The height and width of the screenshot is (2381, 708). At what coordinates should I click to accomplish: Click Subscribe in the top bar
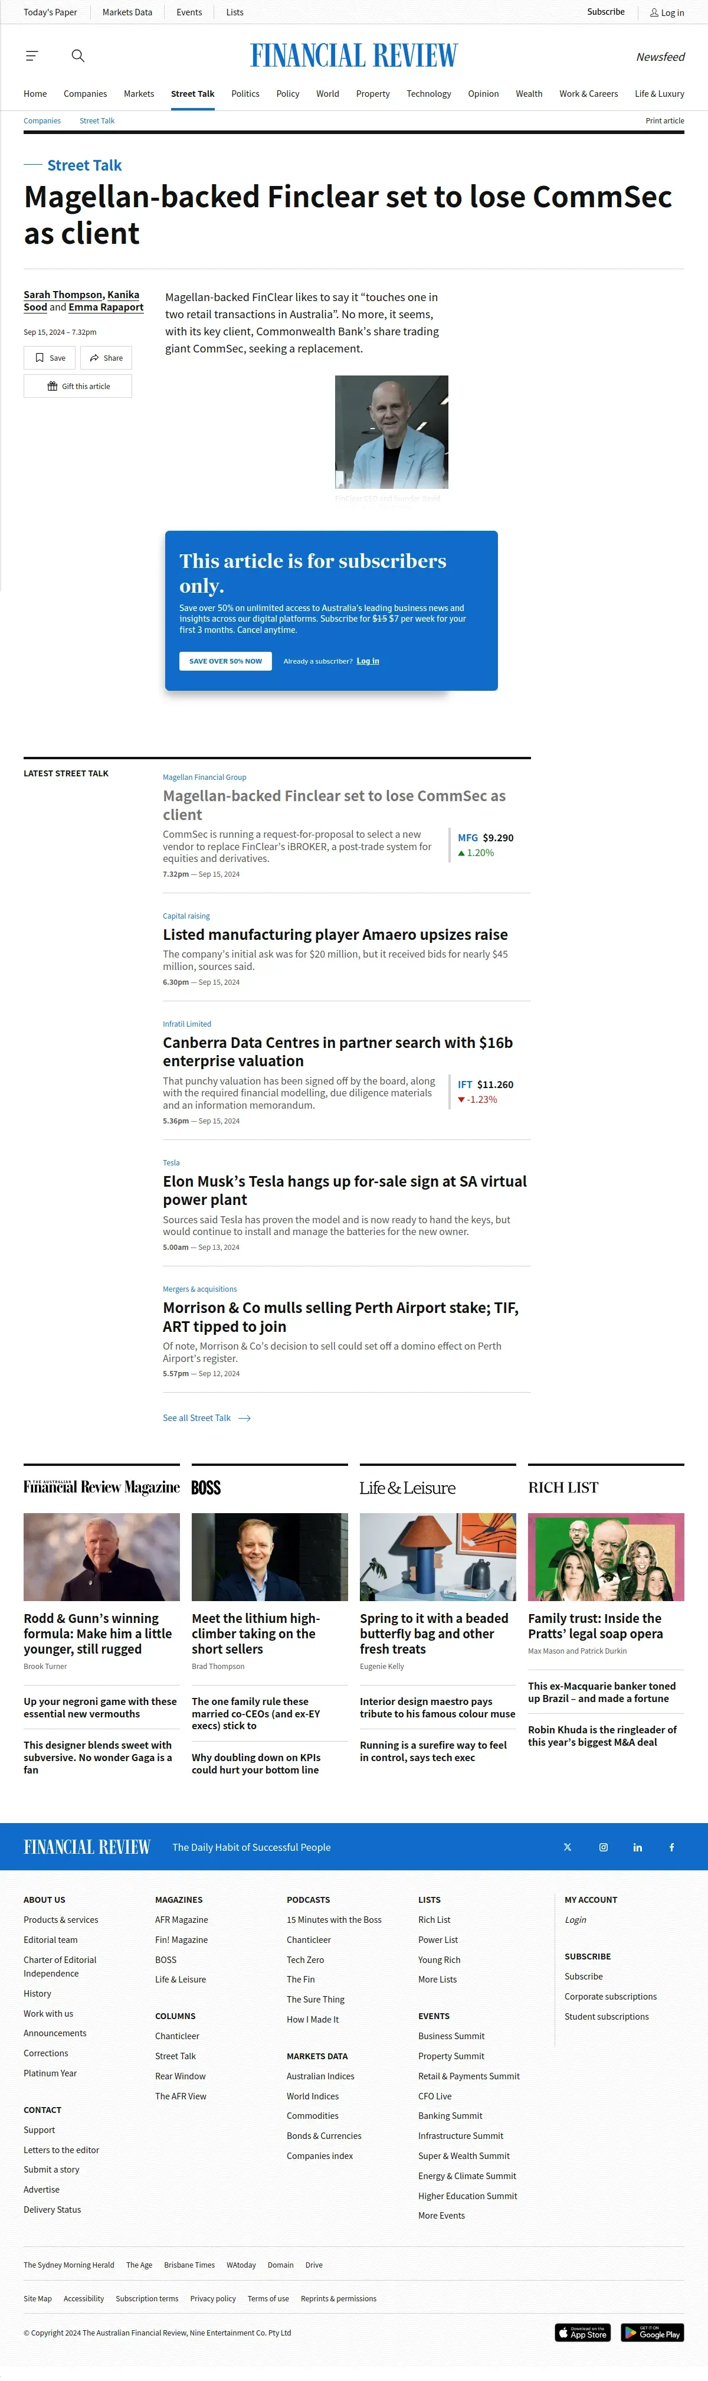tap(605, 12)
